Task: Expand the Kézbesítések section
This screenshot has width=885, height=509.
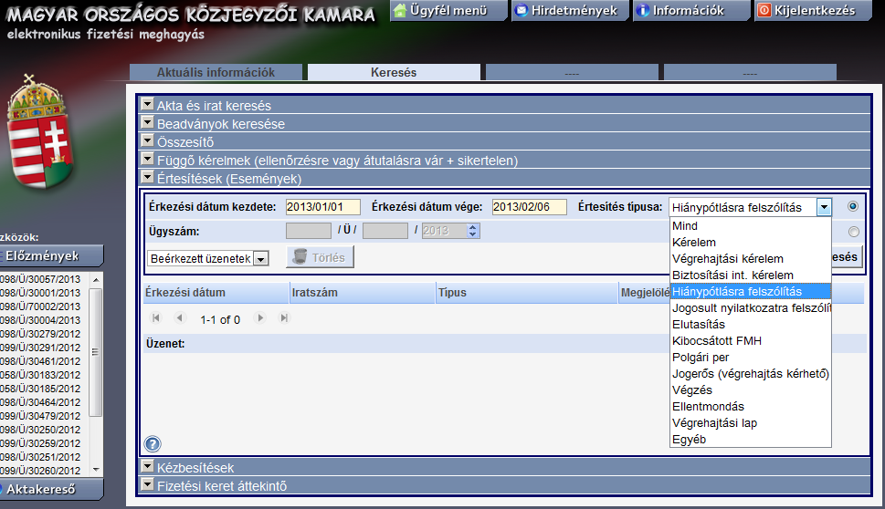Action: click(x=147, y=466)
